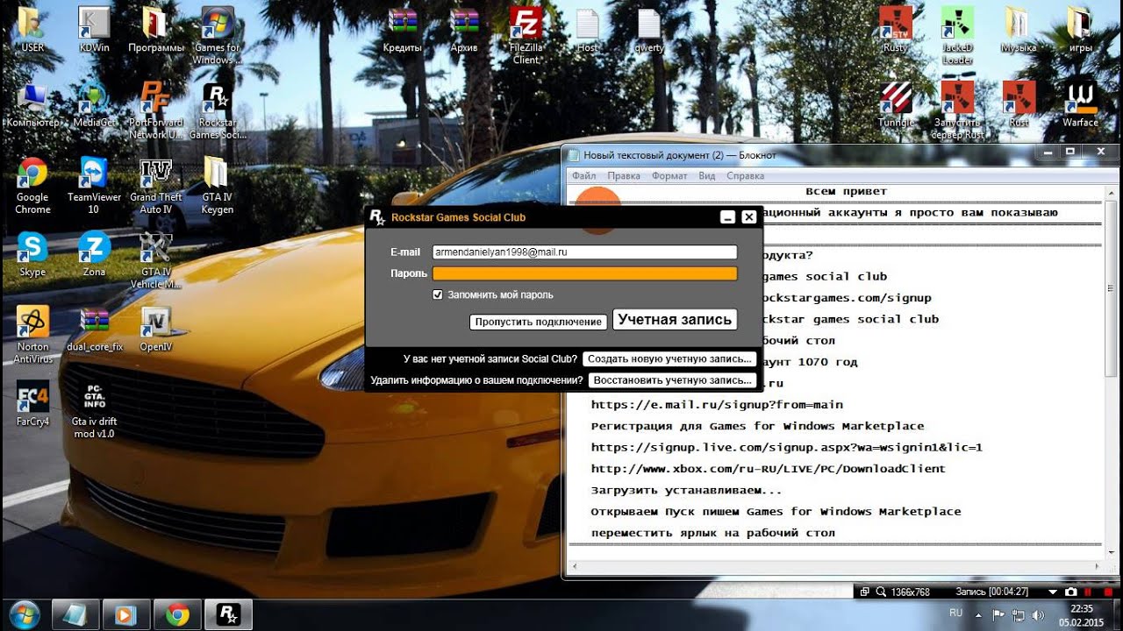Click Восстановить учетную запись button
This screenshot has height=631, width=1123.
[672, 380]
